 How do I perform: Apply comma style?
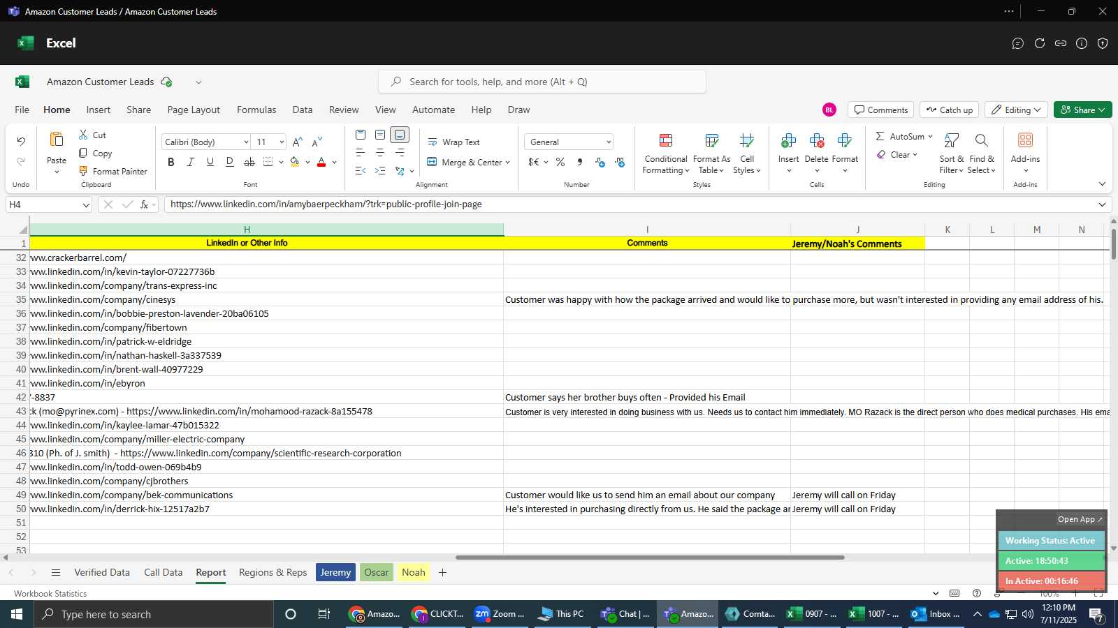tap(580, 162)
